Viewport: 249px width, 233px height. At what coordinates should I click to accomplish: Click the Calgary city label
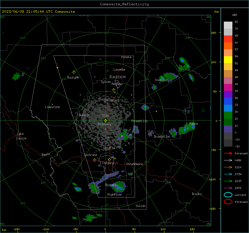pyautogui.click(x=108, y=163)
